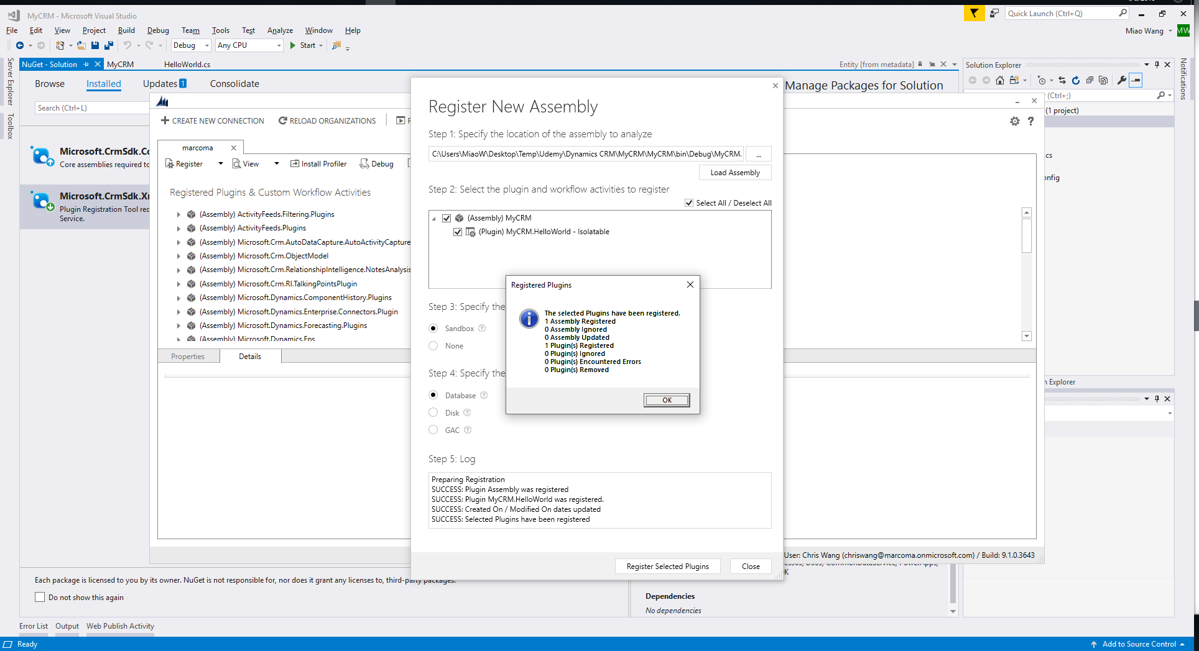The height and width of the screenshot is (651, 1199).
Task: Check the Do not show this again box
Action: (40, 597)
